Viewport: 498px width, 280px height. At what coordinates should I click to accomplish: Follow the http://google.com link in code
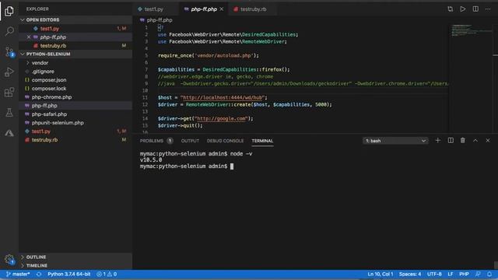tap(221, 118)
